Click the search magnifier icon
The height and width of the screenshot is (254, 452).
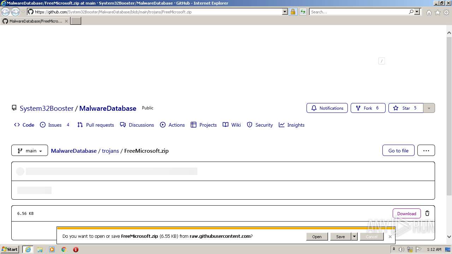coord(411,12)
